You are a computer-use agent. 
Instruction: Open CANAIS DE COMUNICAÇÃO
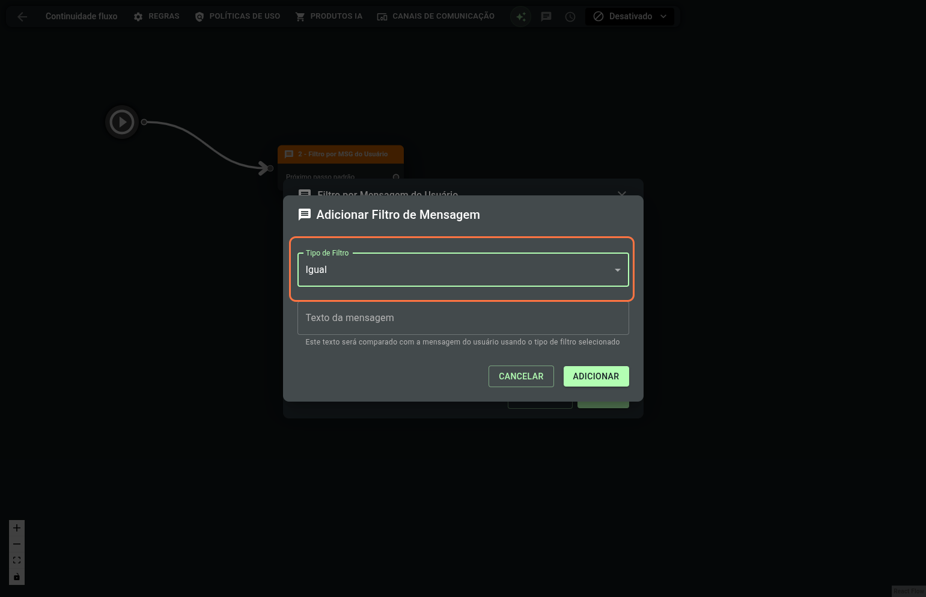coord(436,17)
